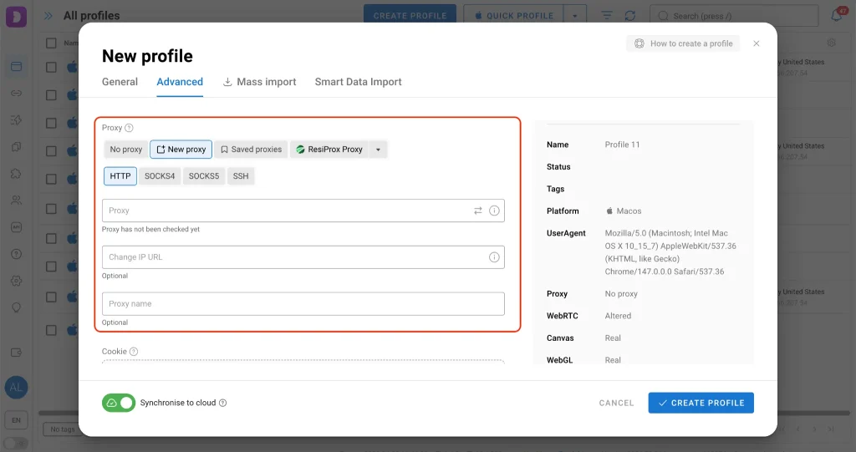Image resolution: width=856 pixels, height=452 pixels.
Task: Select the No proxy option
Action: 126,150
